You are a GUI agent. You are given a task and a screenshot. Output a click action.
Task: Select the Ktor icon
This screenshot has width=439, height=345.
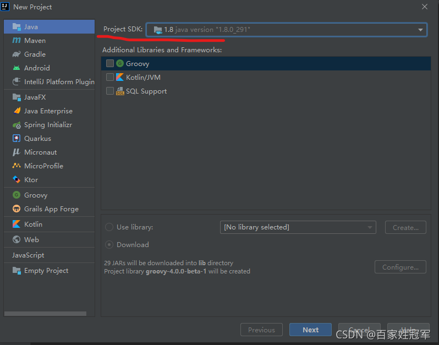[x=17, y=179]
